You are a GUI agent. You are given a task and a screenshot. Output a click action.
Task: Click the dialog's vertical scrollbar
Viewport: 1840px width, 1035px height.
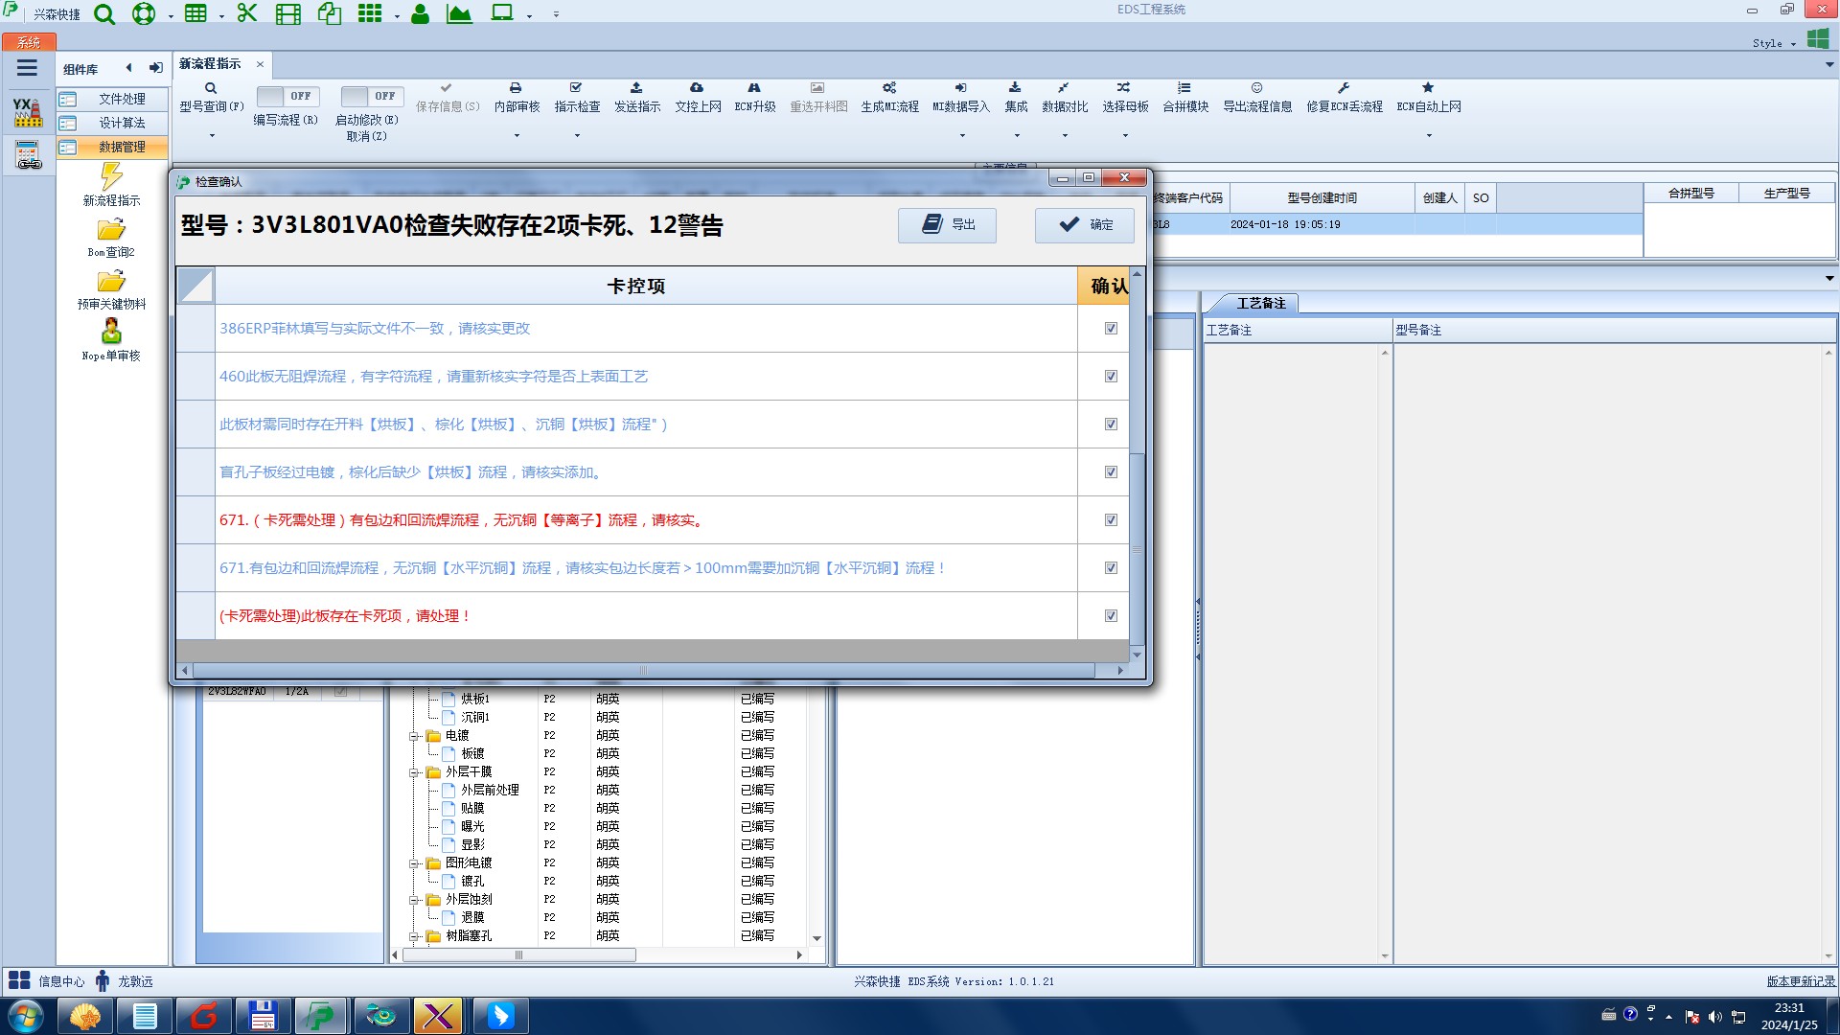tap(1138, 551)
